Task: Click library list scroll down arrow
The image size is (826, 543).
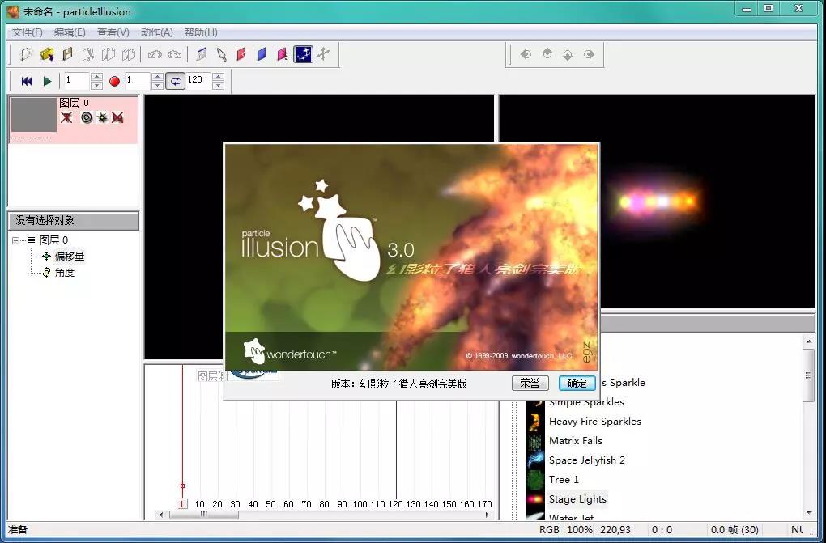Action: point(809,513)
